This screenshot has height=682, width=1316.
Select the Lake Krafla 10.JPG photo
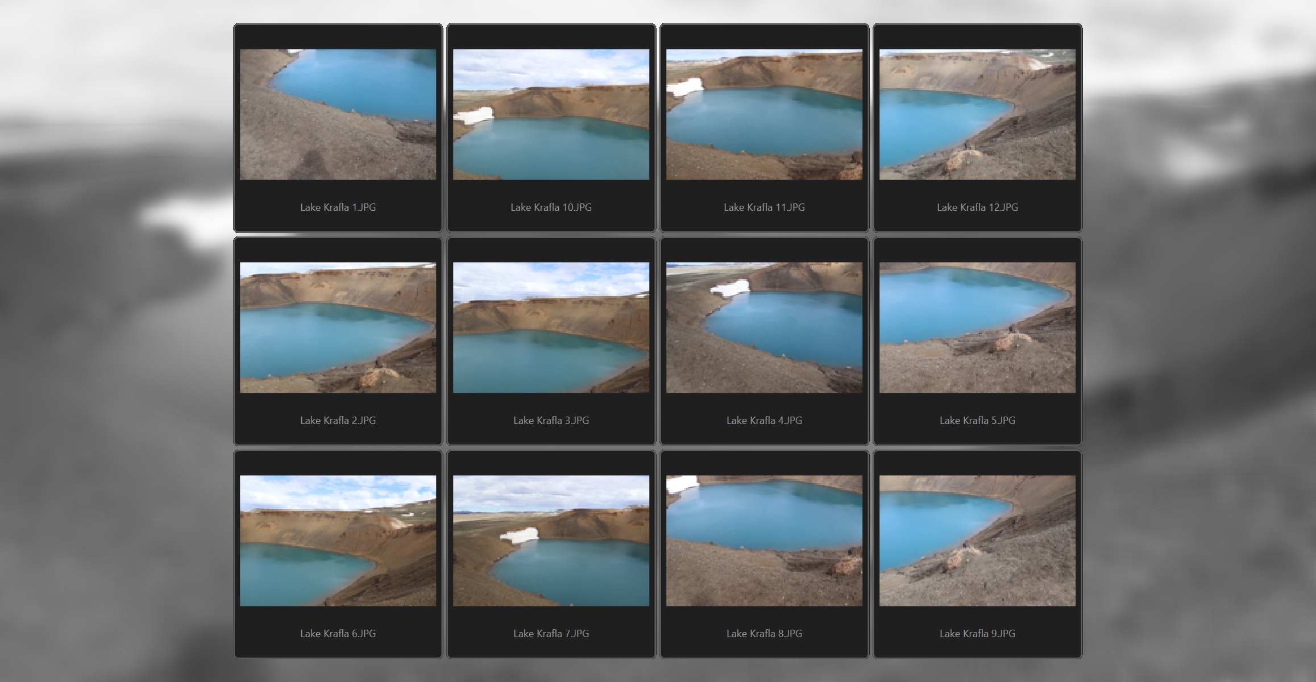click(551, 114)
